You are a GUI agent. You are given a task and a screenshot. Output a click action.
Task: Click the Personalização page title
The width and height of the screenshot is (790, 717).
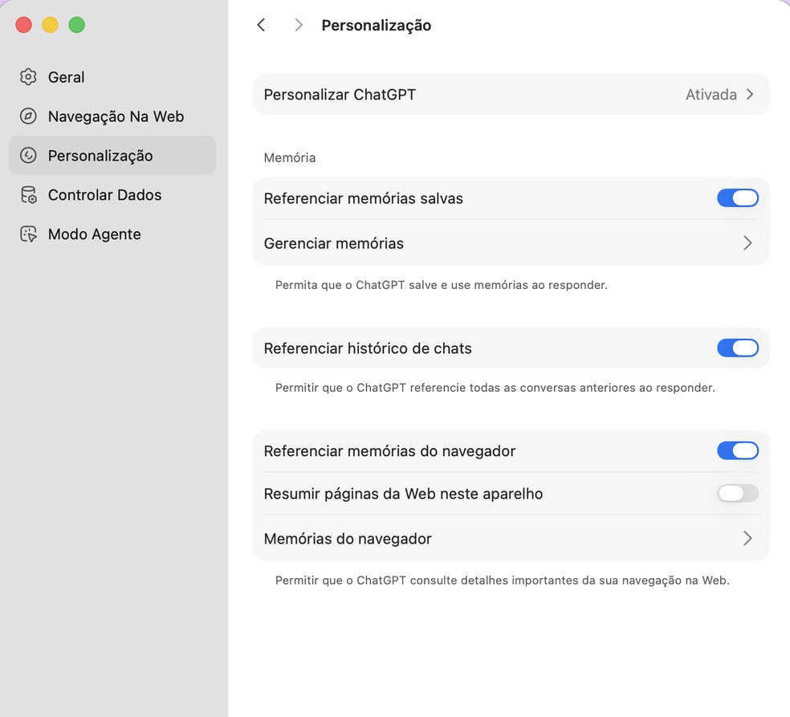(x=376, y=26)
